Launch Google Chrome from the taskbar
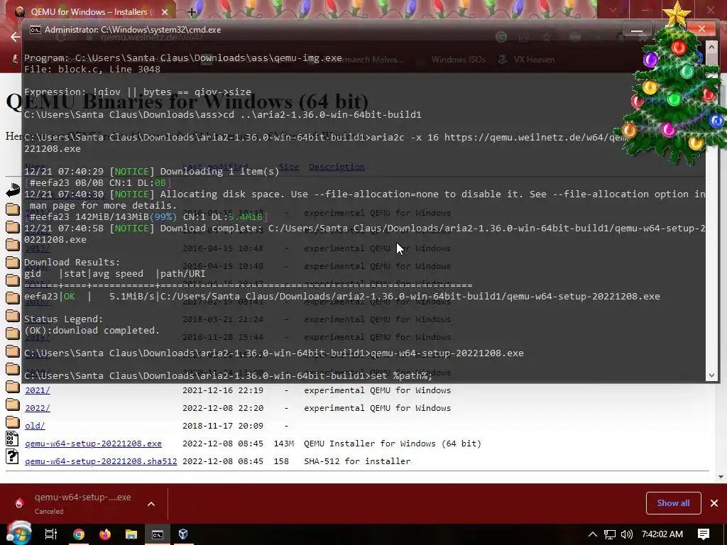Screen dimensions: 727x545 [x=78, y=534]
